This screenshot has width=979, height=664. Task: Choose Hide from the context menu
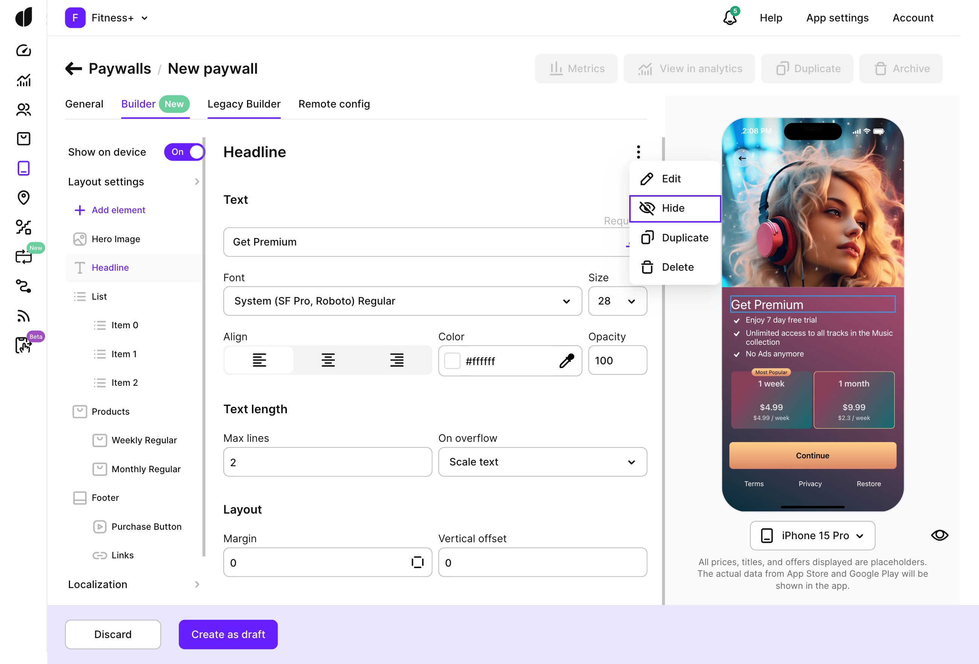674,208
